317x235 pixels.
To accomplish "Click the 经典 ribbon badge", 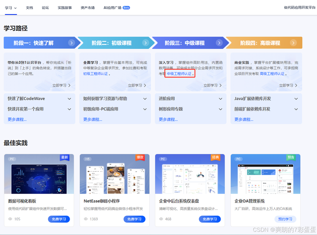I will pos(215,158).
